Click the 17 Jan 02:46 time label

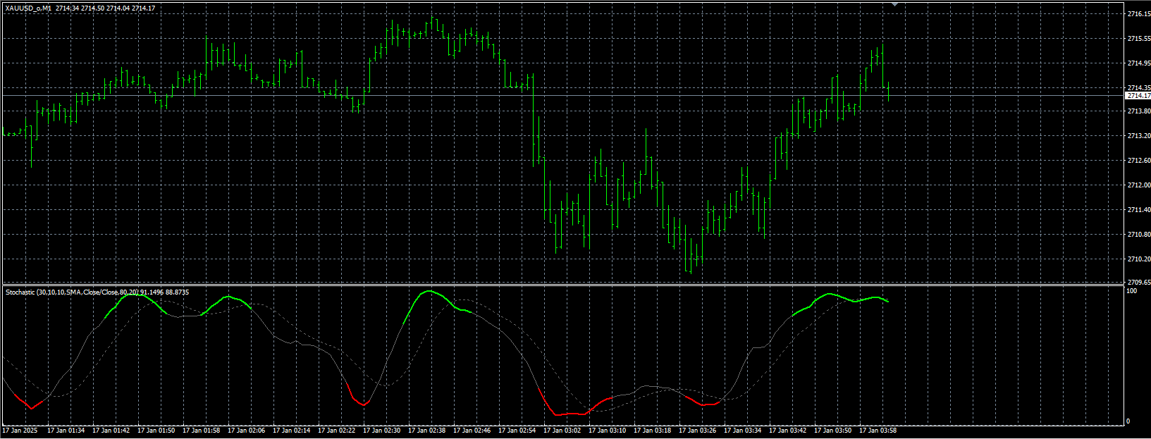pos(472,430)
